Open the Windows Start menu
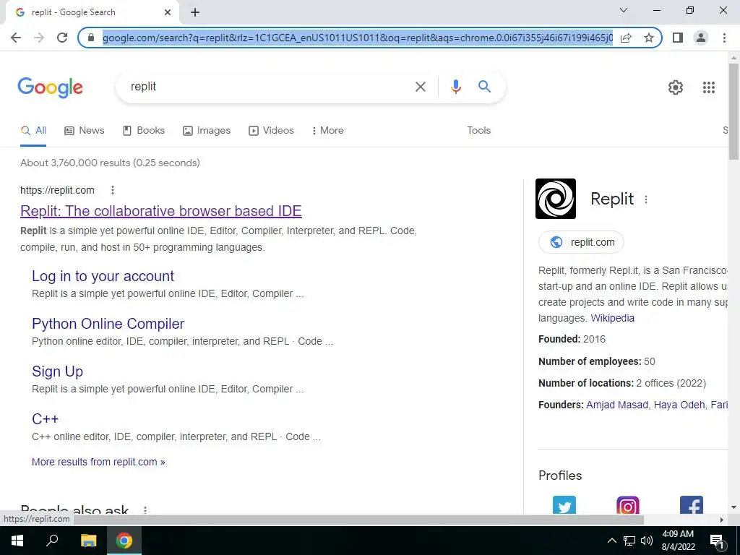This screenshot has height=555, width=740. click(x=17, y=541)
